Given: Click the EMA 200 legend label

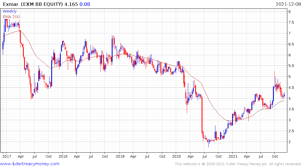Looking at the screenshot, I should pos(11,17).
